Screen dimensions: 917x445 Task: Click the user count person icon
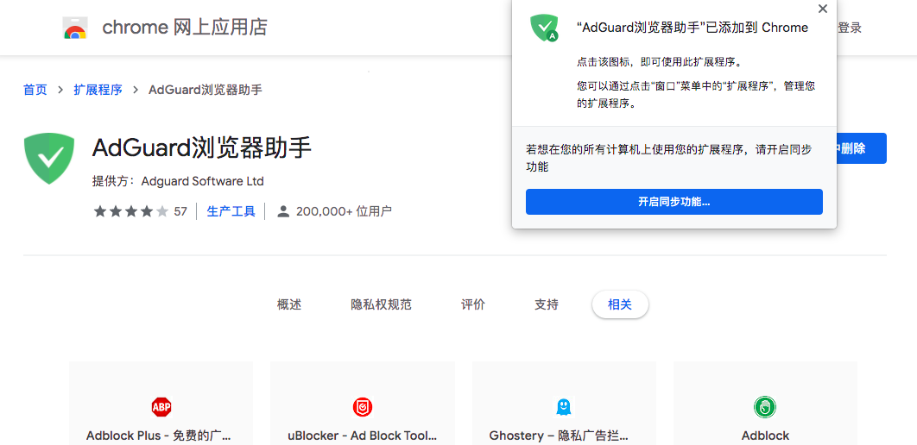pos(283,211)
